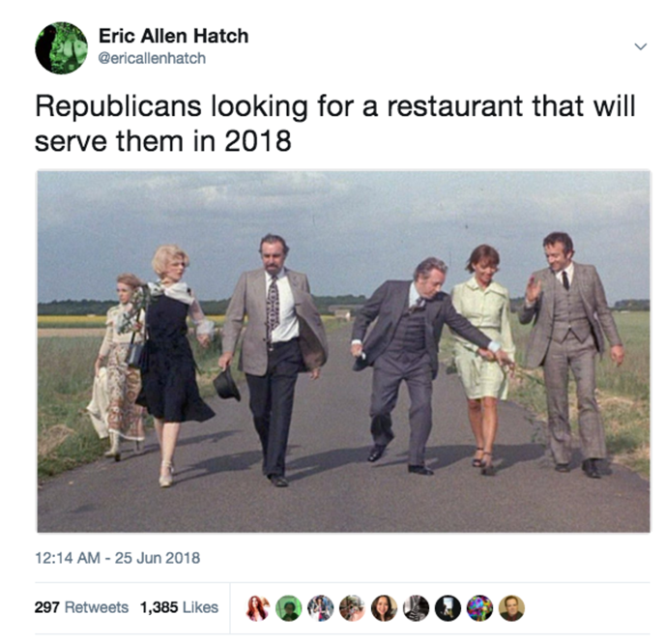View the attached photo of people walking
Image resolution: width=664 pixels, height=644 pixels.
tap(343, 351)
